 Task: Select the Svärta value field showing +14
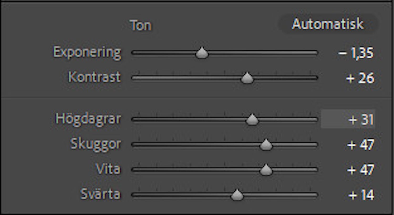(361, 195)
